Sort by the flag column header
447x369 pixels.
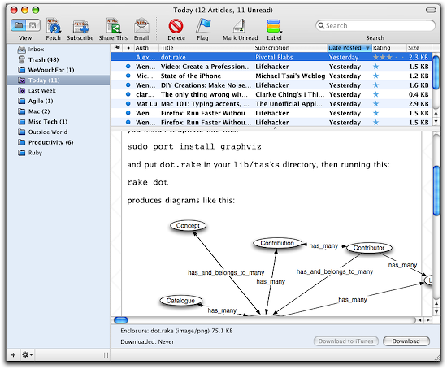click(x=117, y=48)
